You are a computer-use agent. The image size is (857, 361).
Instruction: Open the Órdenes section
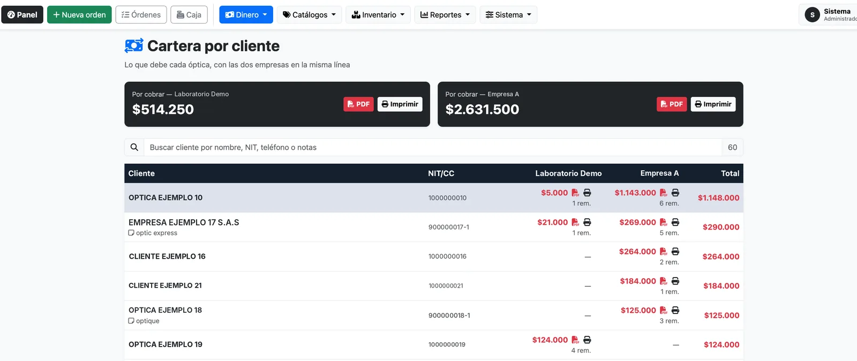pyautogui.click(x=141, y=14)
